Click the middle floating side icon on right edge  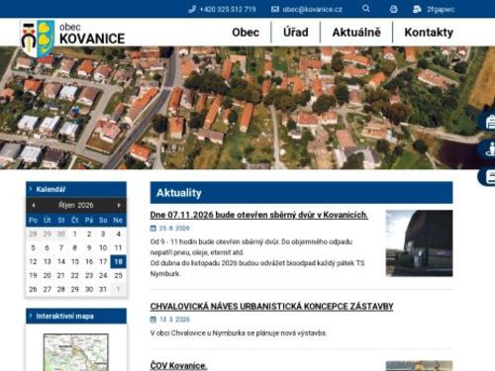coord(488,148)
